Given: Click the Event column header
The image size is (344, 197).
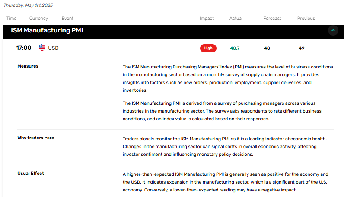Looking at the screenshot, I should [x=67, y=19].
